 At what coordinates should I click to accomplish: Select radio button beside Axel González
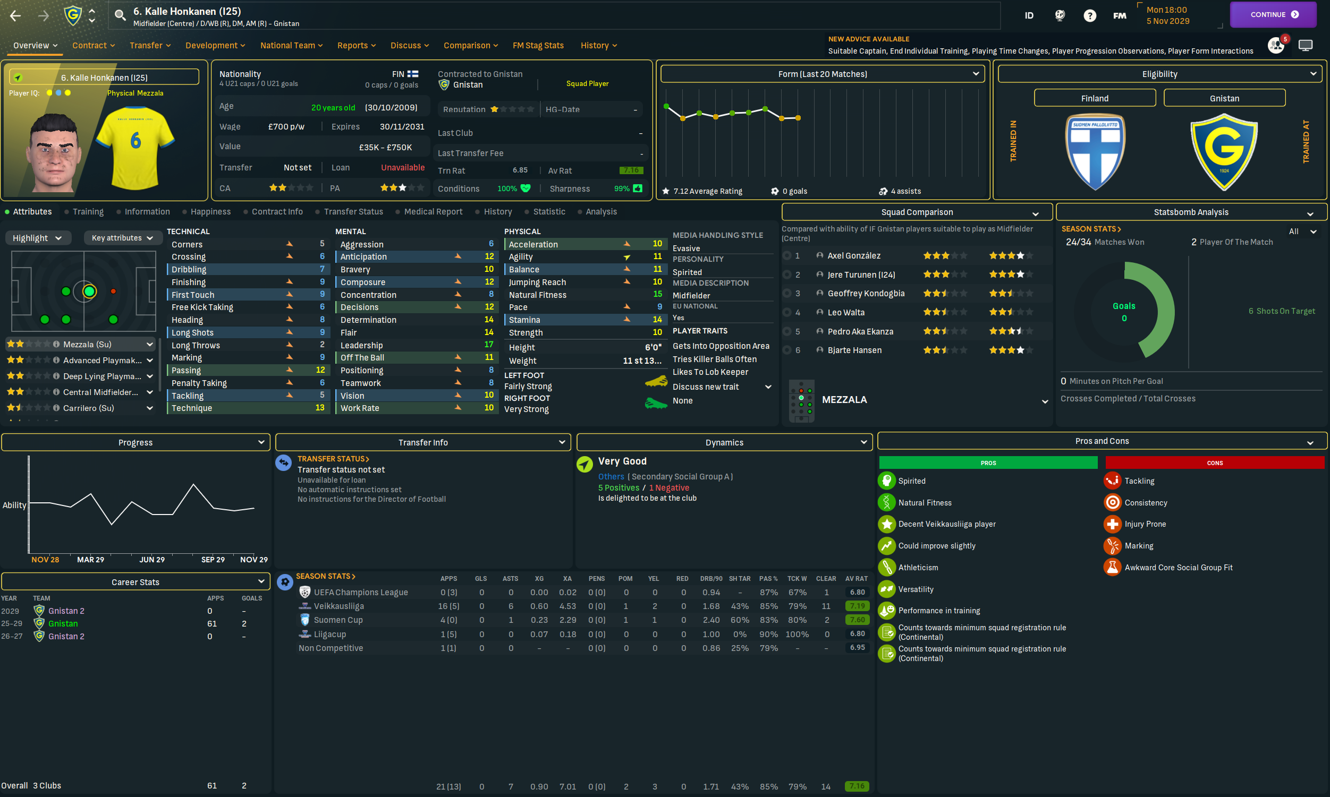tap(787, 255)
